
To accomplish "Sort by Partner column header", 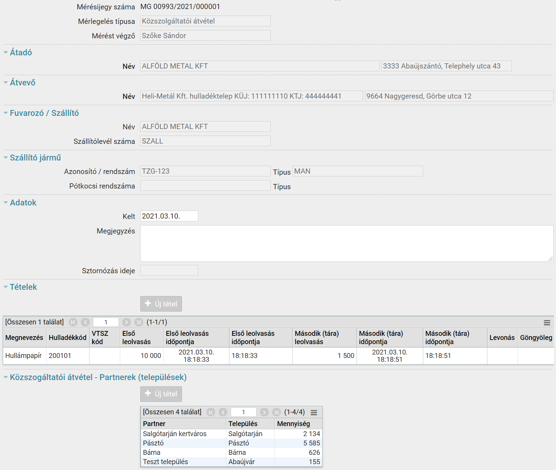I will (183, 424).
